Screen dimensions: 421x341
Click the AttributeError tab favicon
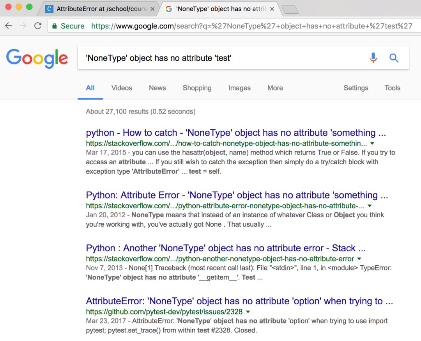49,9
